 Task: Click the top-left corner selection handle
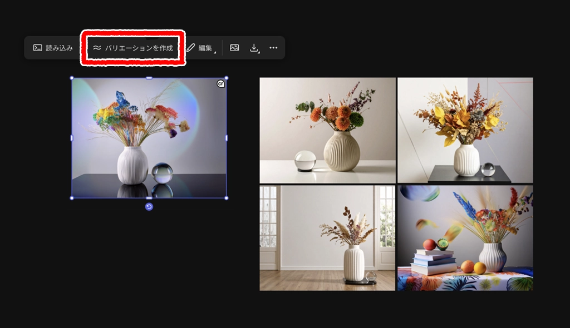coord(72,78)
